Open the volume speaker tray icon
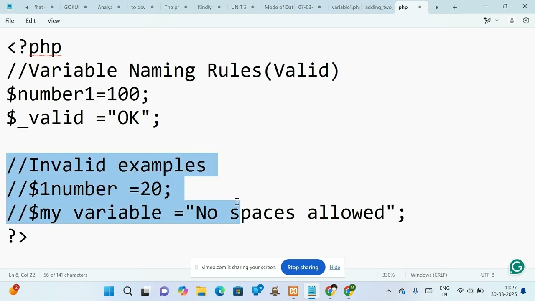This screenshot has width=535, height=301. (470, 291)
